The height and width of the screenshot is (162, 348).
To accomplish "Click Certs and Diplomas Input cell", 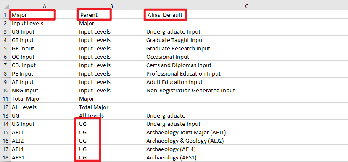I will (x=247, y=65).
